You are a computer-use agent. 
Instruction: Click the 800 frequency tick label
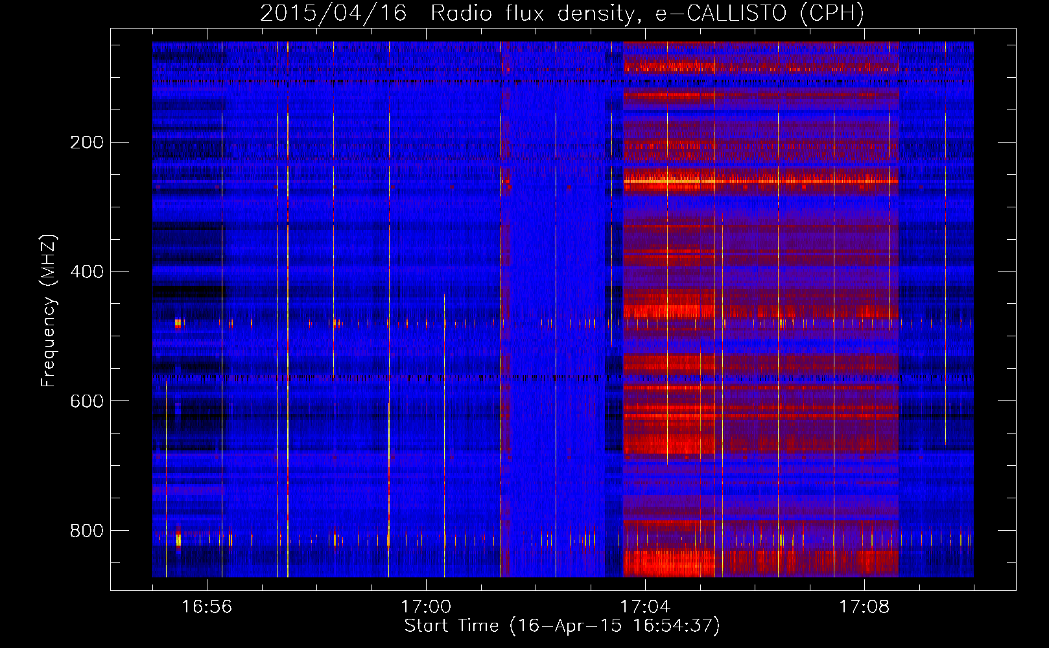click(x=87, y=531)
